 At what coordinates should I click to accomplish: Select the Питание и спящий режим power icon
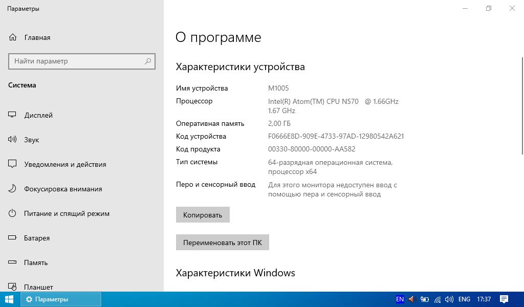point(12,213)
